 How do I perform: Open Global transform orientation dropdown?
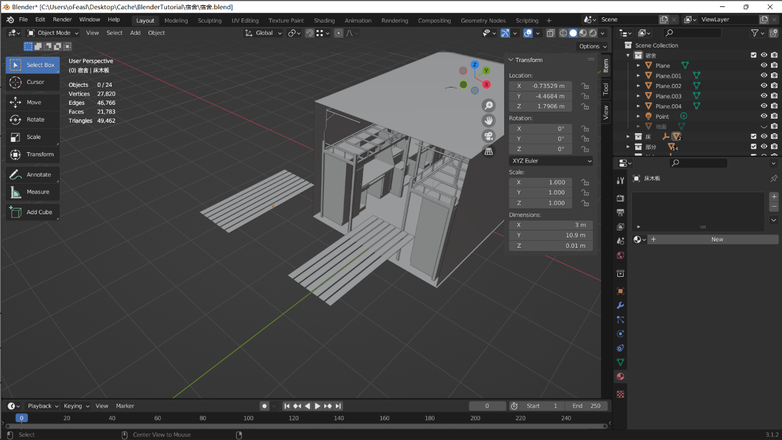[x=264, y=33]
